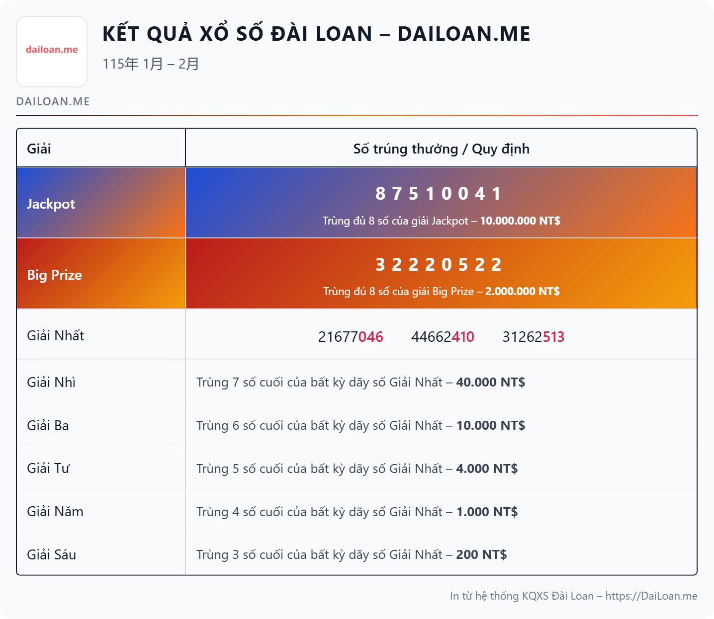The height and width of the screenshot is (619, 714).
Task: Open the https://DaiLoan.me footer link
Action: pos(651,596)
